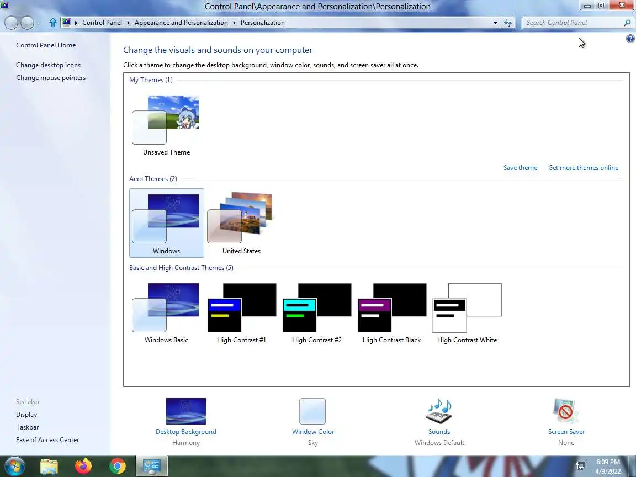Open the Sounds keyboard icon
Image resolution: width=636 pixels, height=477 pixels.
[x=439, y=411]
